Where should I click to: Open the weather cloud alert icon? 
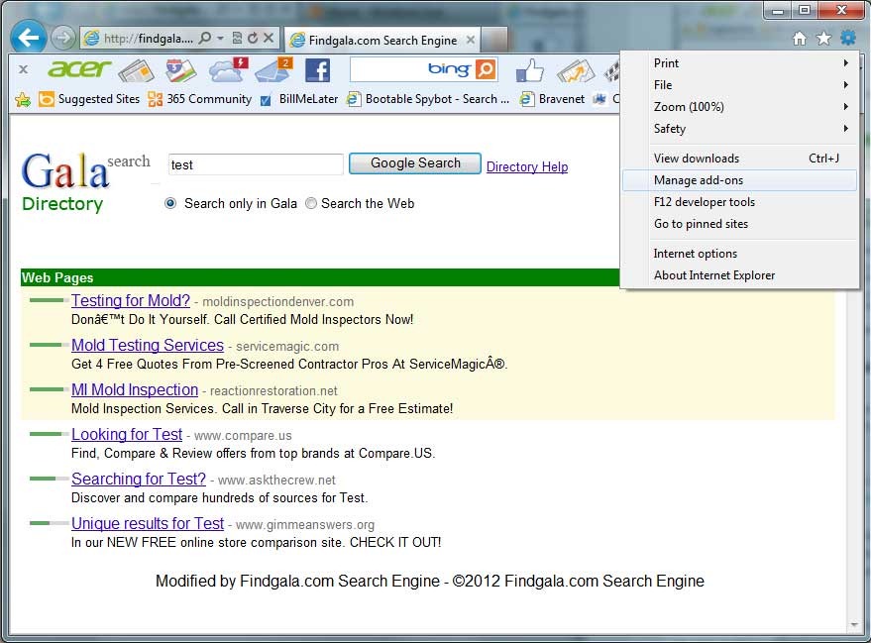click(x=228, y=70)
